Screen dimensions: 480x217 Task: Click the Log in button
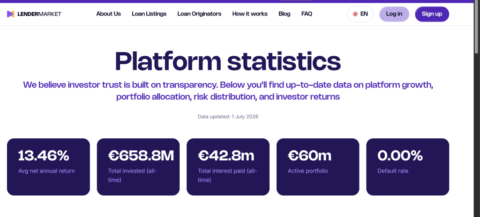[394, 14]
